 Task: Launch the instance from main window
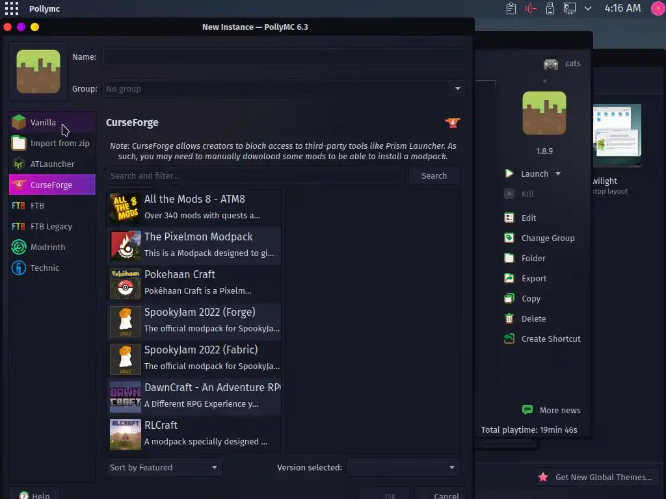527,173
